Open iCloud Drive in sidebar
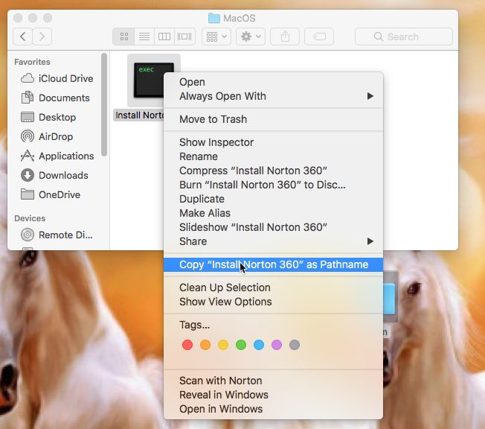 pos(57,78)
